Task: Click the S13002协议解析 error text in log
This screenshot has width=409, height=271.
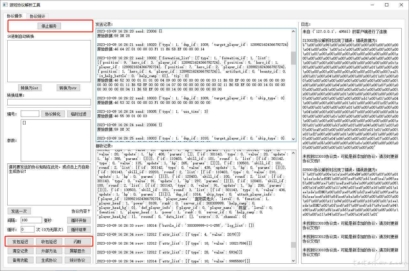Action: click(x=340, y=40)
